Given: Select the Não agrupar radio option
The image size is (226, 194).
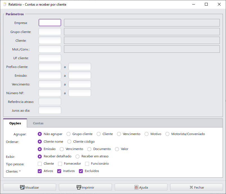Looking at the screenshot, I should click(x=40, y=134).
